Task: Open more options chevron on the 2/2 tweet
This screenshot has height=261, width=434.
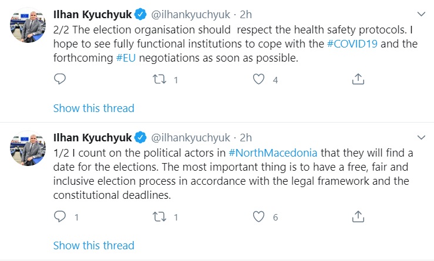Action: (x=420, y=12)
